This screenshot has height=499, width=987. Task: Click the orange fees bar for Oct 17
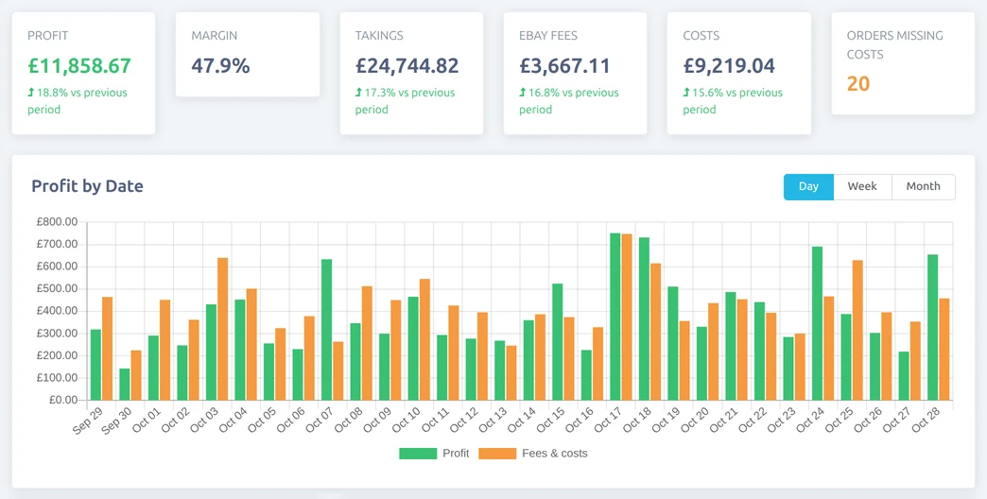(627, 318)
